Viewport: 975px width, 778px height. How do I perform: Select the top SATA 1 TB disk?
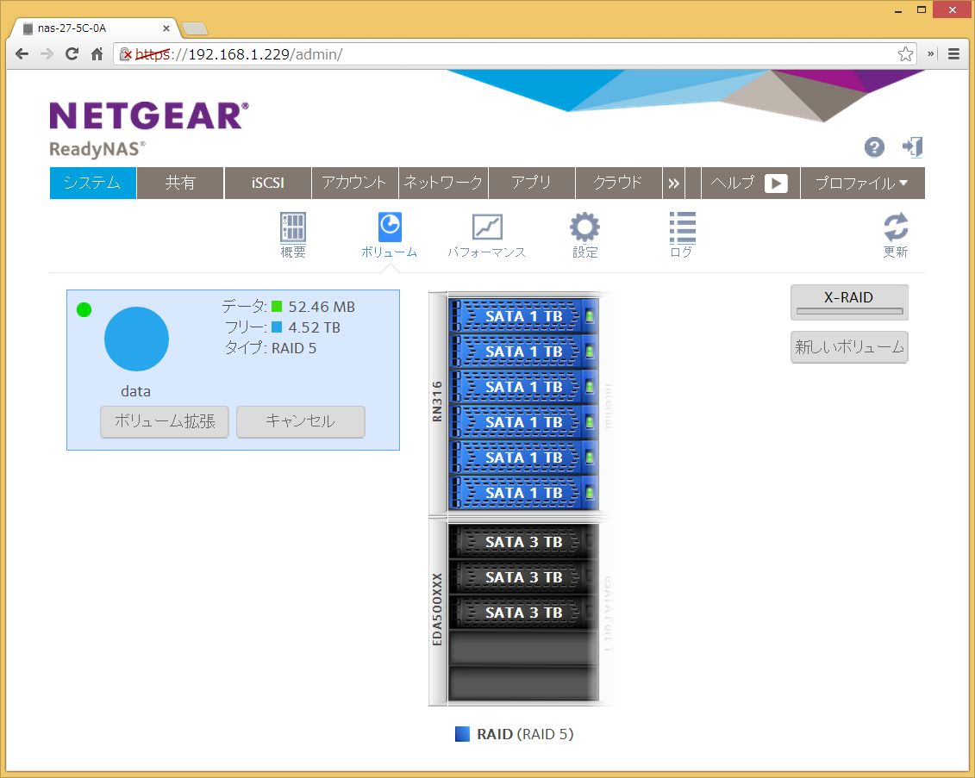point(523,316)
